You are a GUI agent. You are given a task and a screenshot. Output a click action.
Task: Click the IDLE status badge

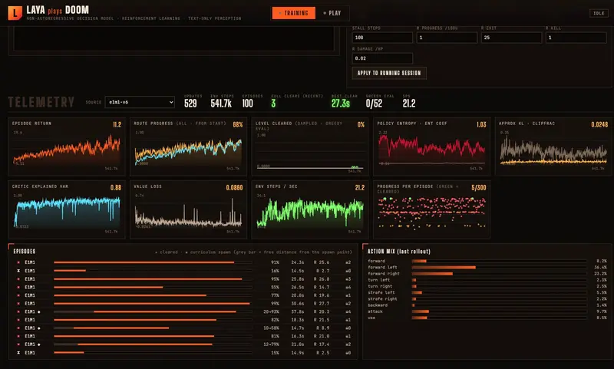[599, 13]
